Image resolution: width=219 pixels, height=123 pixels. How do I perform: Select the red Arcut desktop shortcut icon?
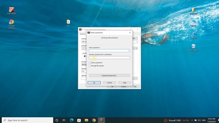coord(11,11)
